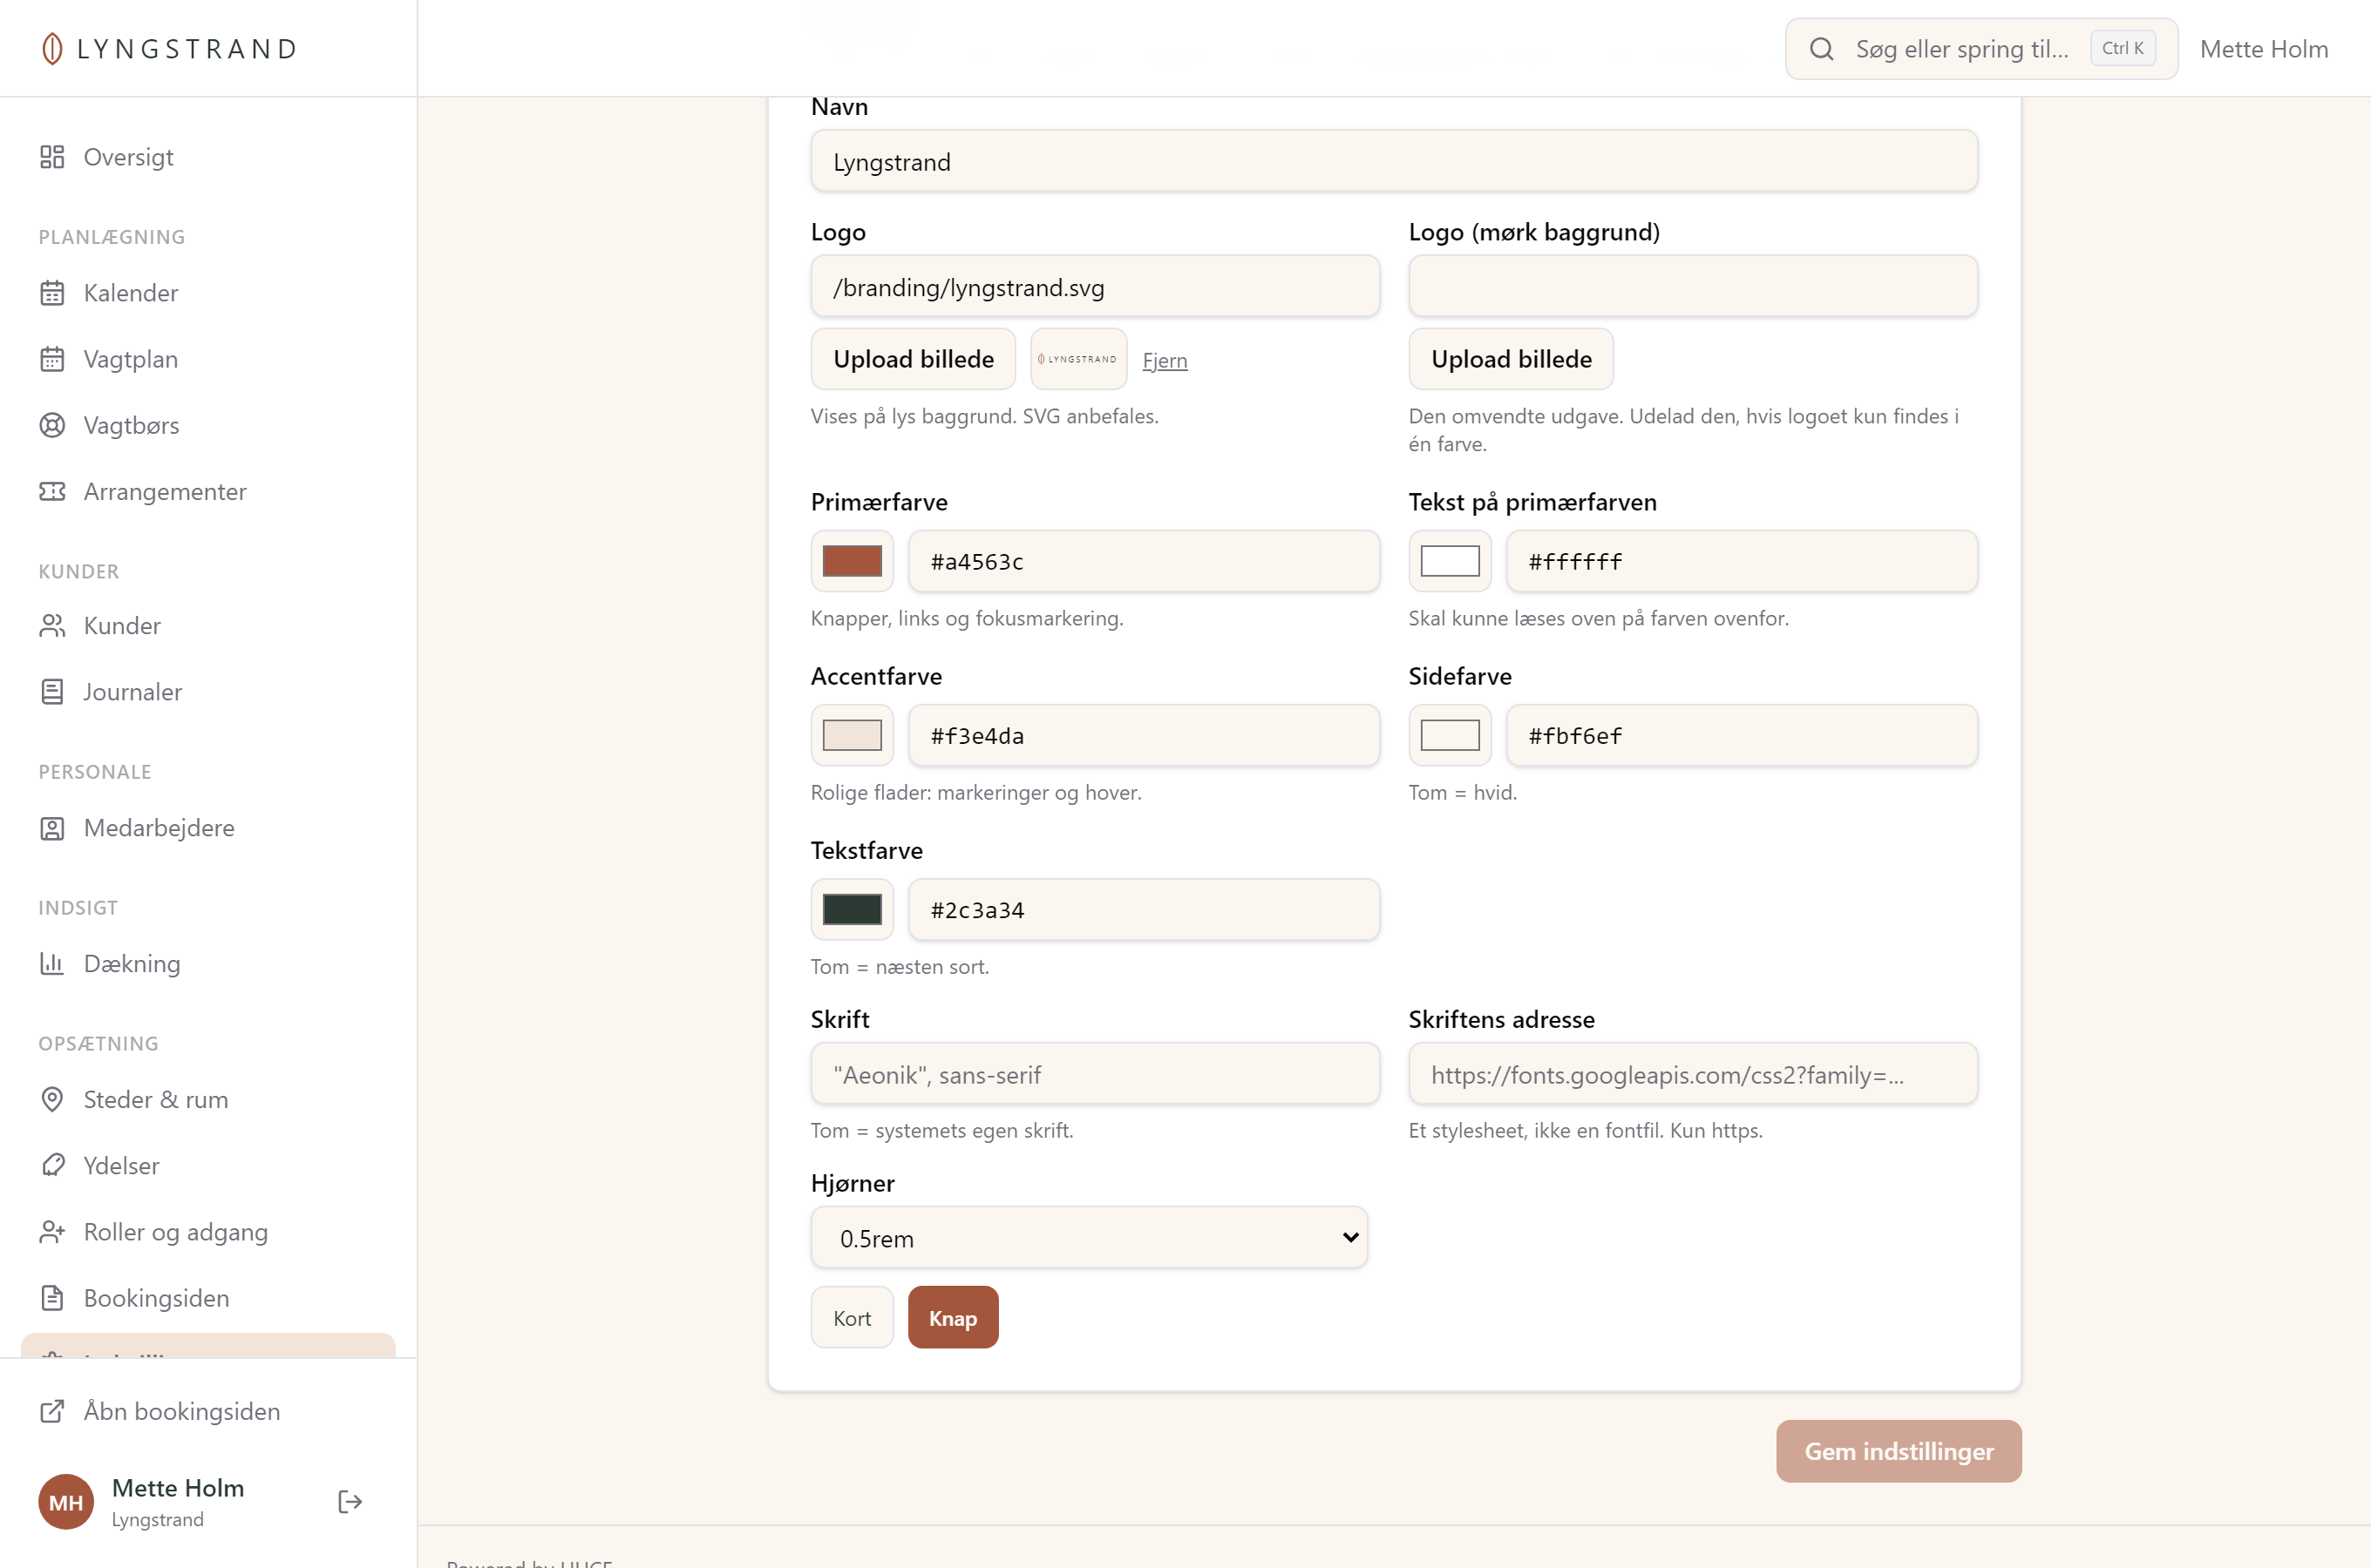
Task: Click the Knap preview button
Action: point(953,1318)
